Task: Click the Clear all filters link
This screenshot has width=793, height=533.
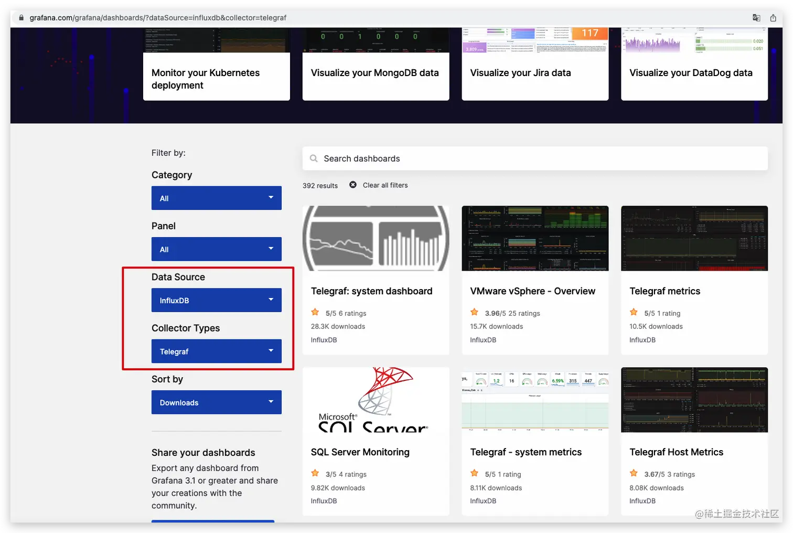Action: coord(385,185)
